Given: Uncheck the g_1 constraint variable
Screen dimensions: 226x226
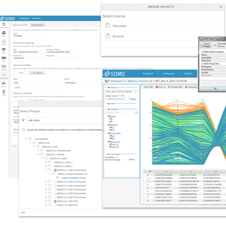Looking at the screenshot, I should pos(111,136).
